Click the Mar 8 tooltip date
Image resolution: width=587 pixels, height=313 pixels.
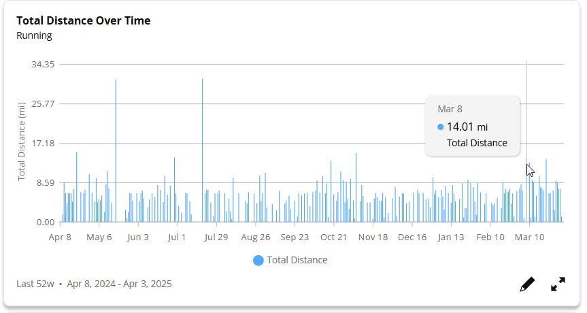(450, 109)
